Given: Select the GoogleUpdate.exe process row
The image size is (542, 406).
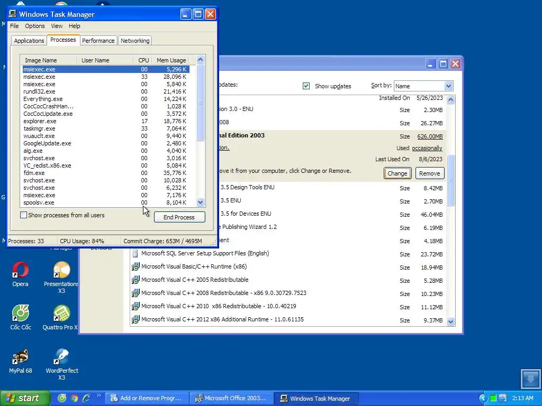Looking at the screenshot, I should coord(106,143).
